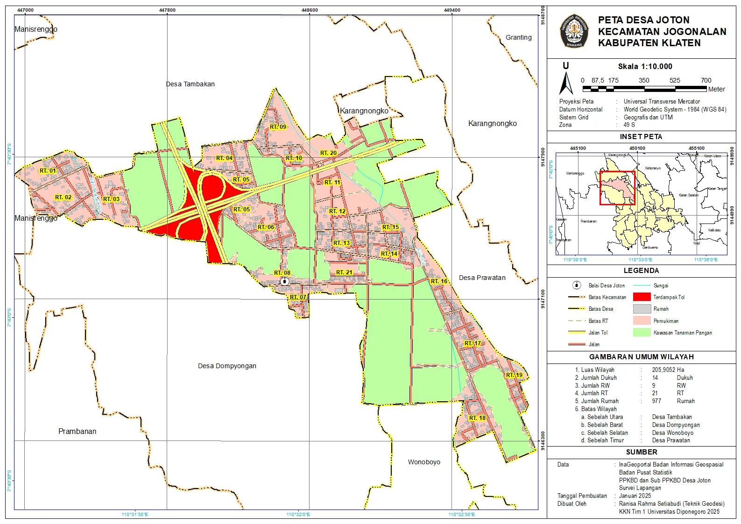Select the green Kawasan Tanaman Pangan swatch
The height and width of the screenshot is (524, 741).
point(642,333)
